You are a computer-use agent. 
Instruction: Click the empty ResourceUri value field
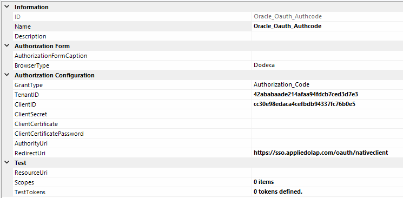click(327, 173)
